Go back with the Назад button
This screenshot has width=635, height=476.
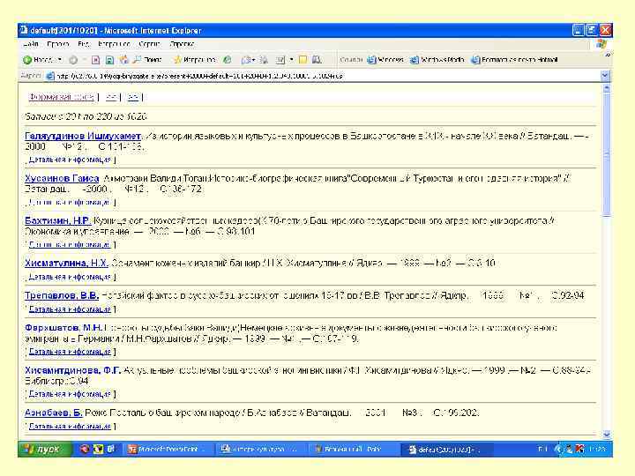coord(39,60)
